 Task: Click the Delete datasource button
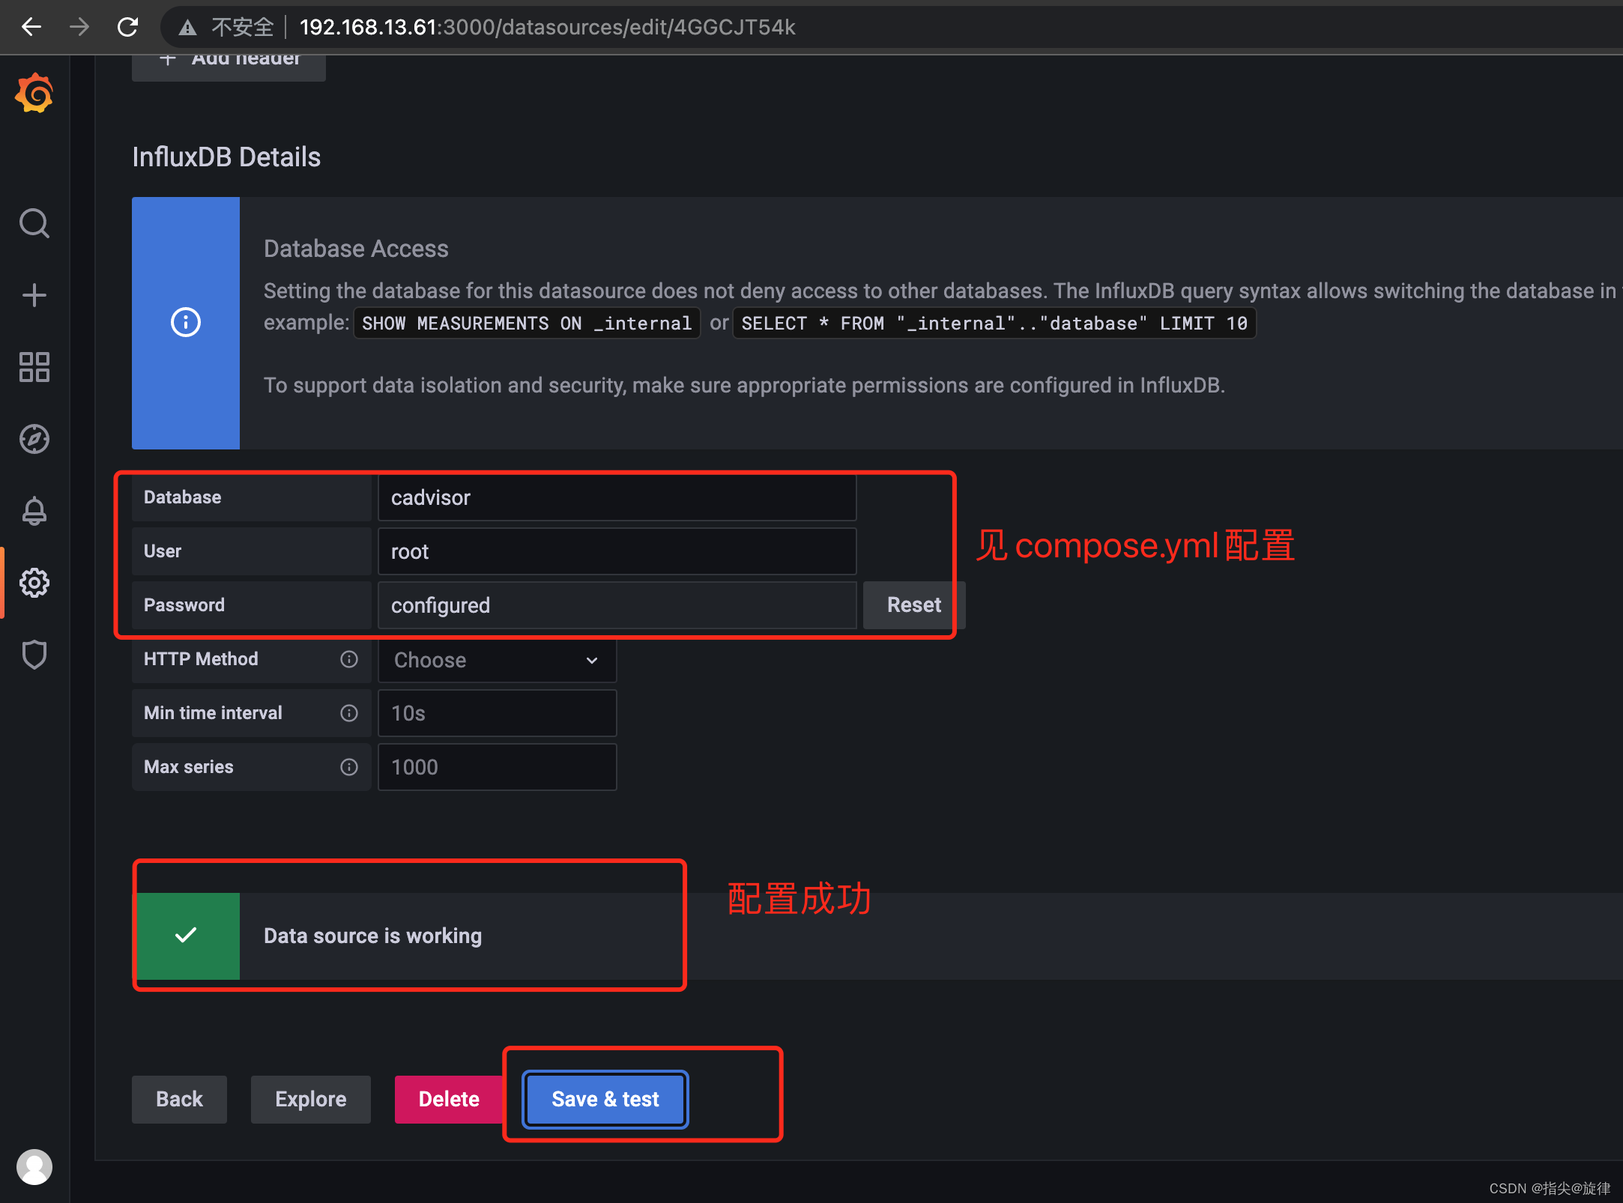449,1099
